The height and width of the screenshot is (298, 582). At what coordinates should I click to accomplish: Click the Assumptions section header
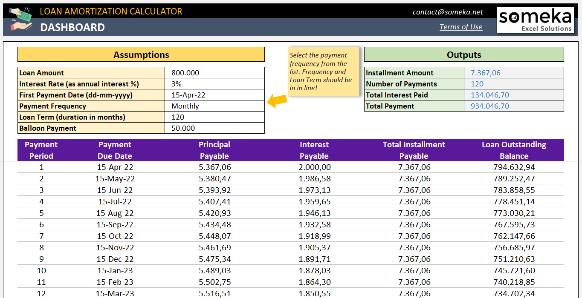pyautogui.click(x=141, y=54)
